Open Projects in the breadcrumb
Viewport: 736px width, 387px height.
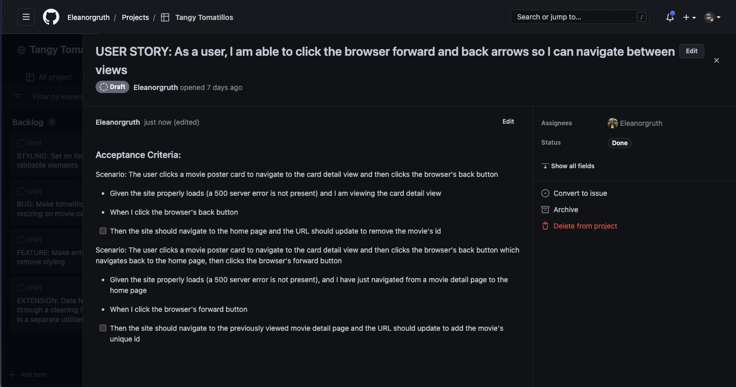135,17
